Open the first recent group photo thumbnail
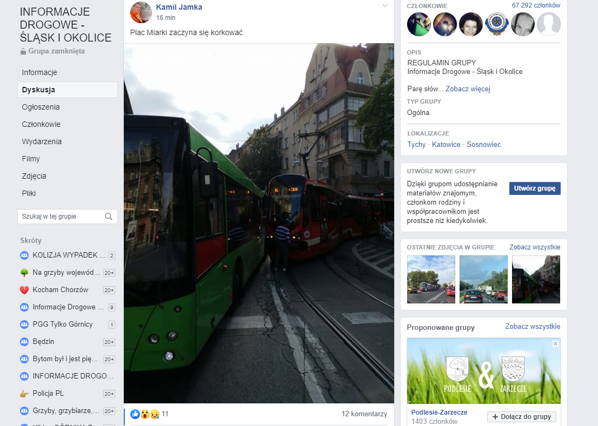Image resolution: width=598 pixels, height=426 pixels. coord(431,280)
